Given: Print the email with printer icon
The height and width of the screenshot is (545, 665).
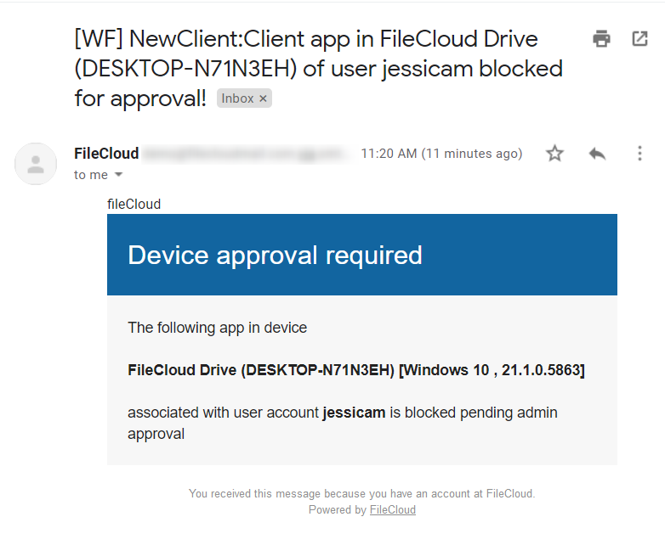Looking at the screenshot, I should point(602,38).
